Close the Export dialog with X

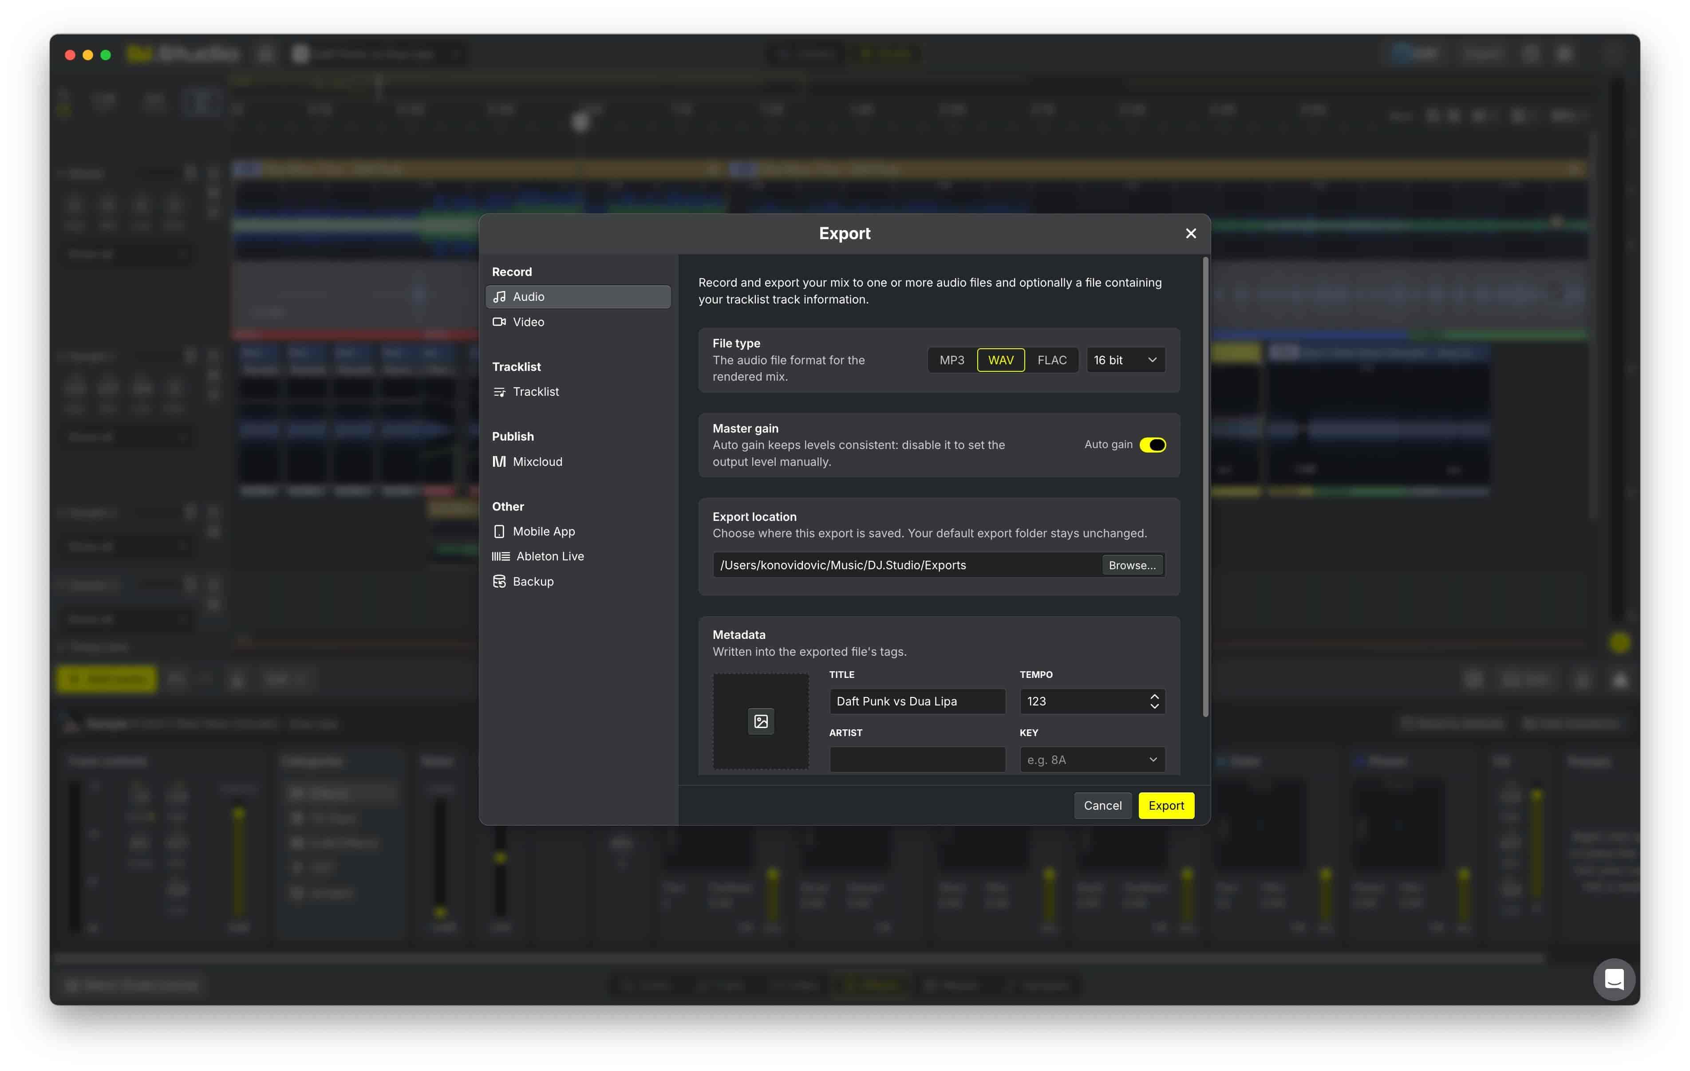(1190, 234)
